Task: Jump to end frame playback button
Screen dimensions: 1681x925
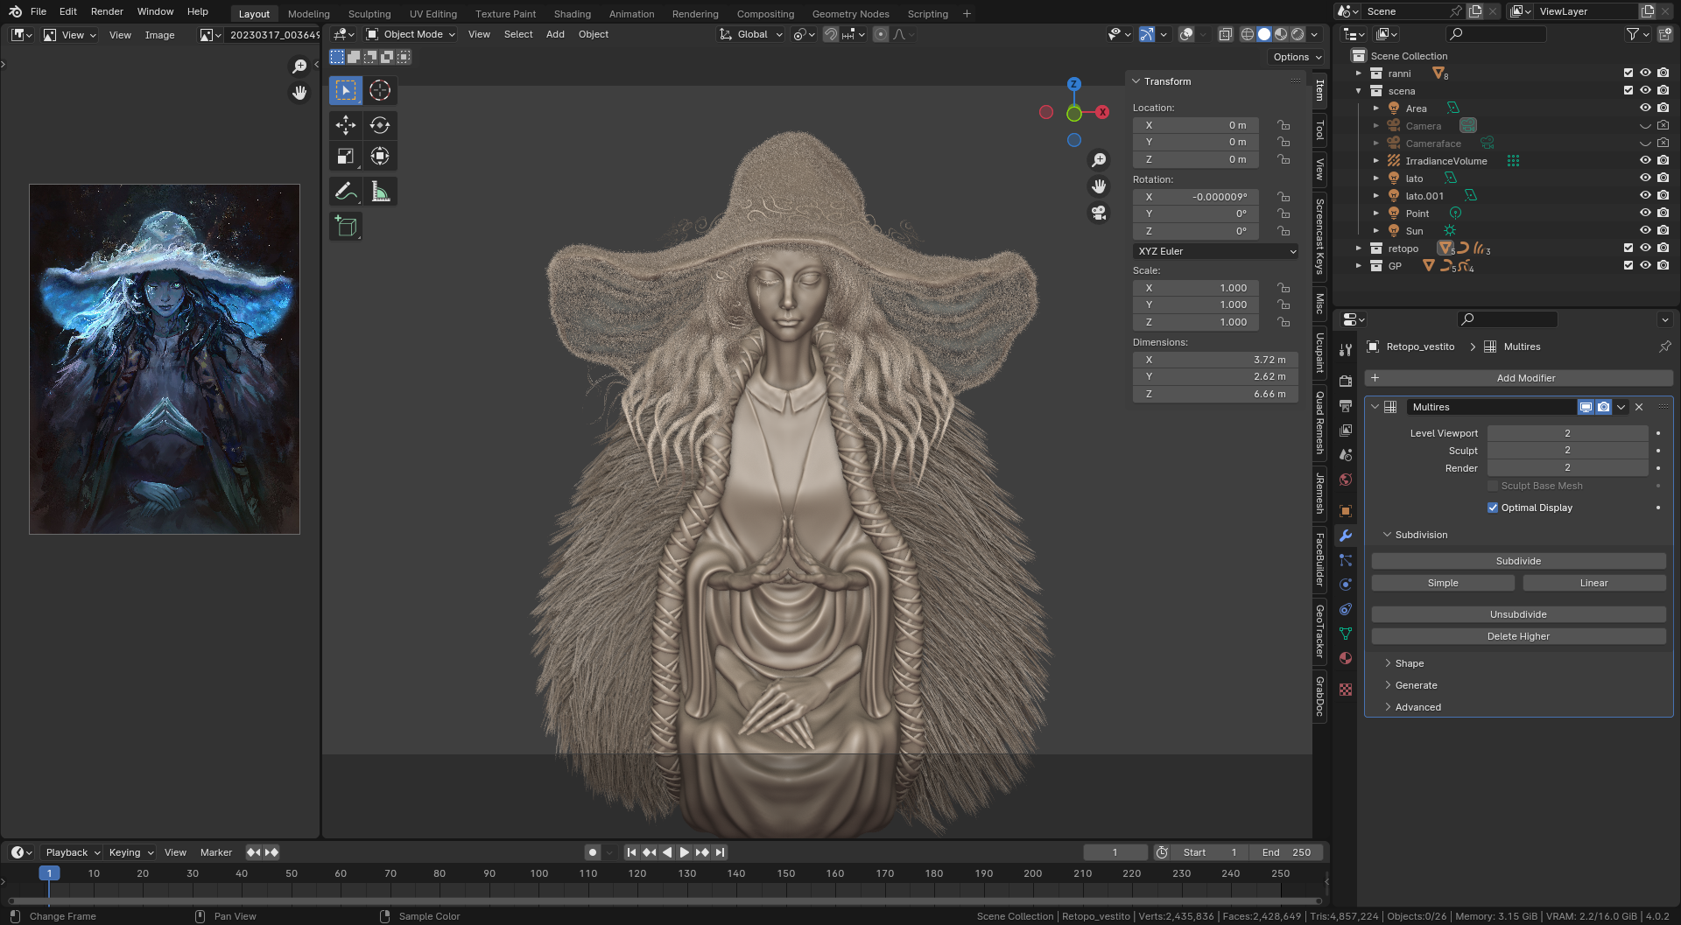Action: [720, 852]
